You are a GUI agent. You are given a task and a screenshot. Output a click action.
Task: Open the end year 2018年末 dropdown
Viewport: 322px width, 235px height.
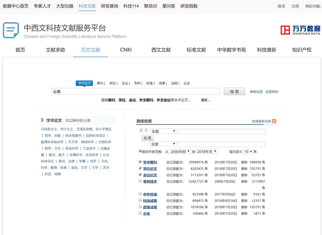point(207,151)
